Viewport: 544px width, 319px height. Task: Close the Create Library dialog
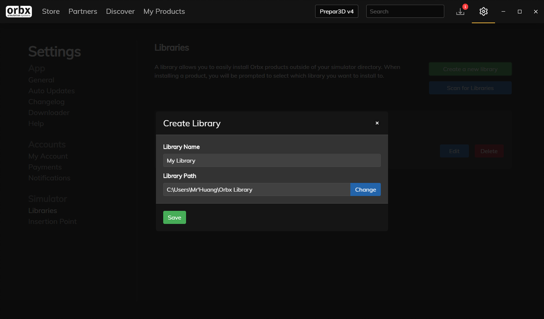(x=377, y=123)
